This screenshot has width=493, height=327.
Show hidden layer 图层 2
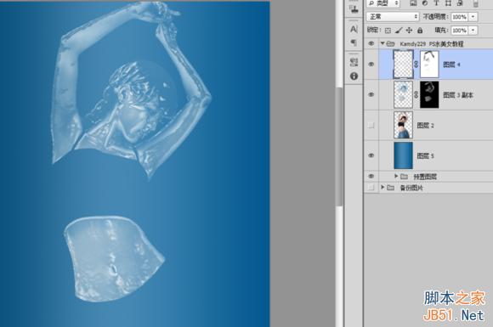[x=371, y=126]
